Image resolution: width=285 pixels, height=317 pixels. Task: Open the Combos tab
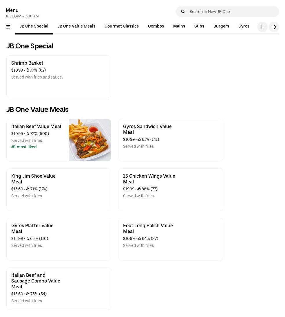coord(156,26)
